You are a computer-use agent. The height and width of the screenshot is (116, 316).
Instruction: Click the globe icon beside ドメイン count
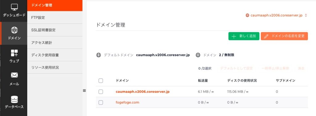click(198, 55)
